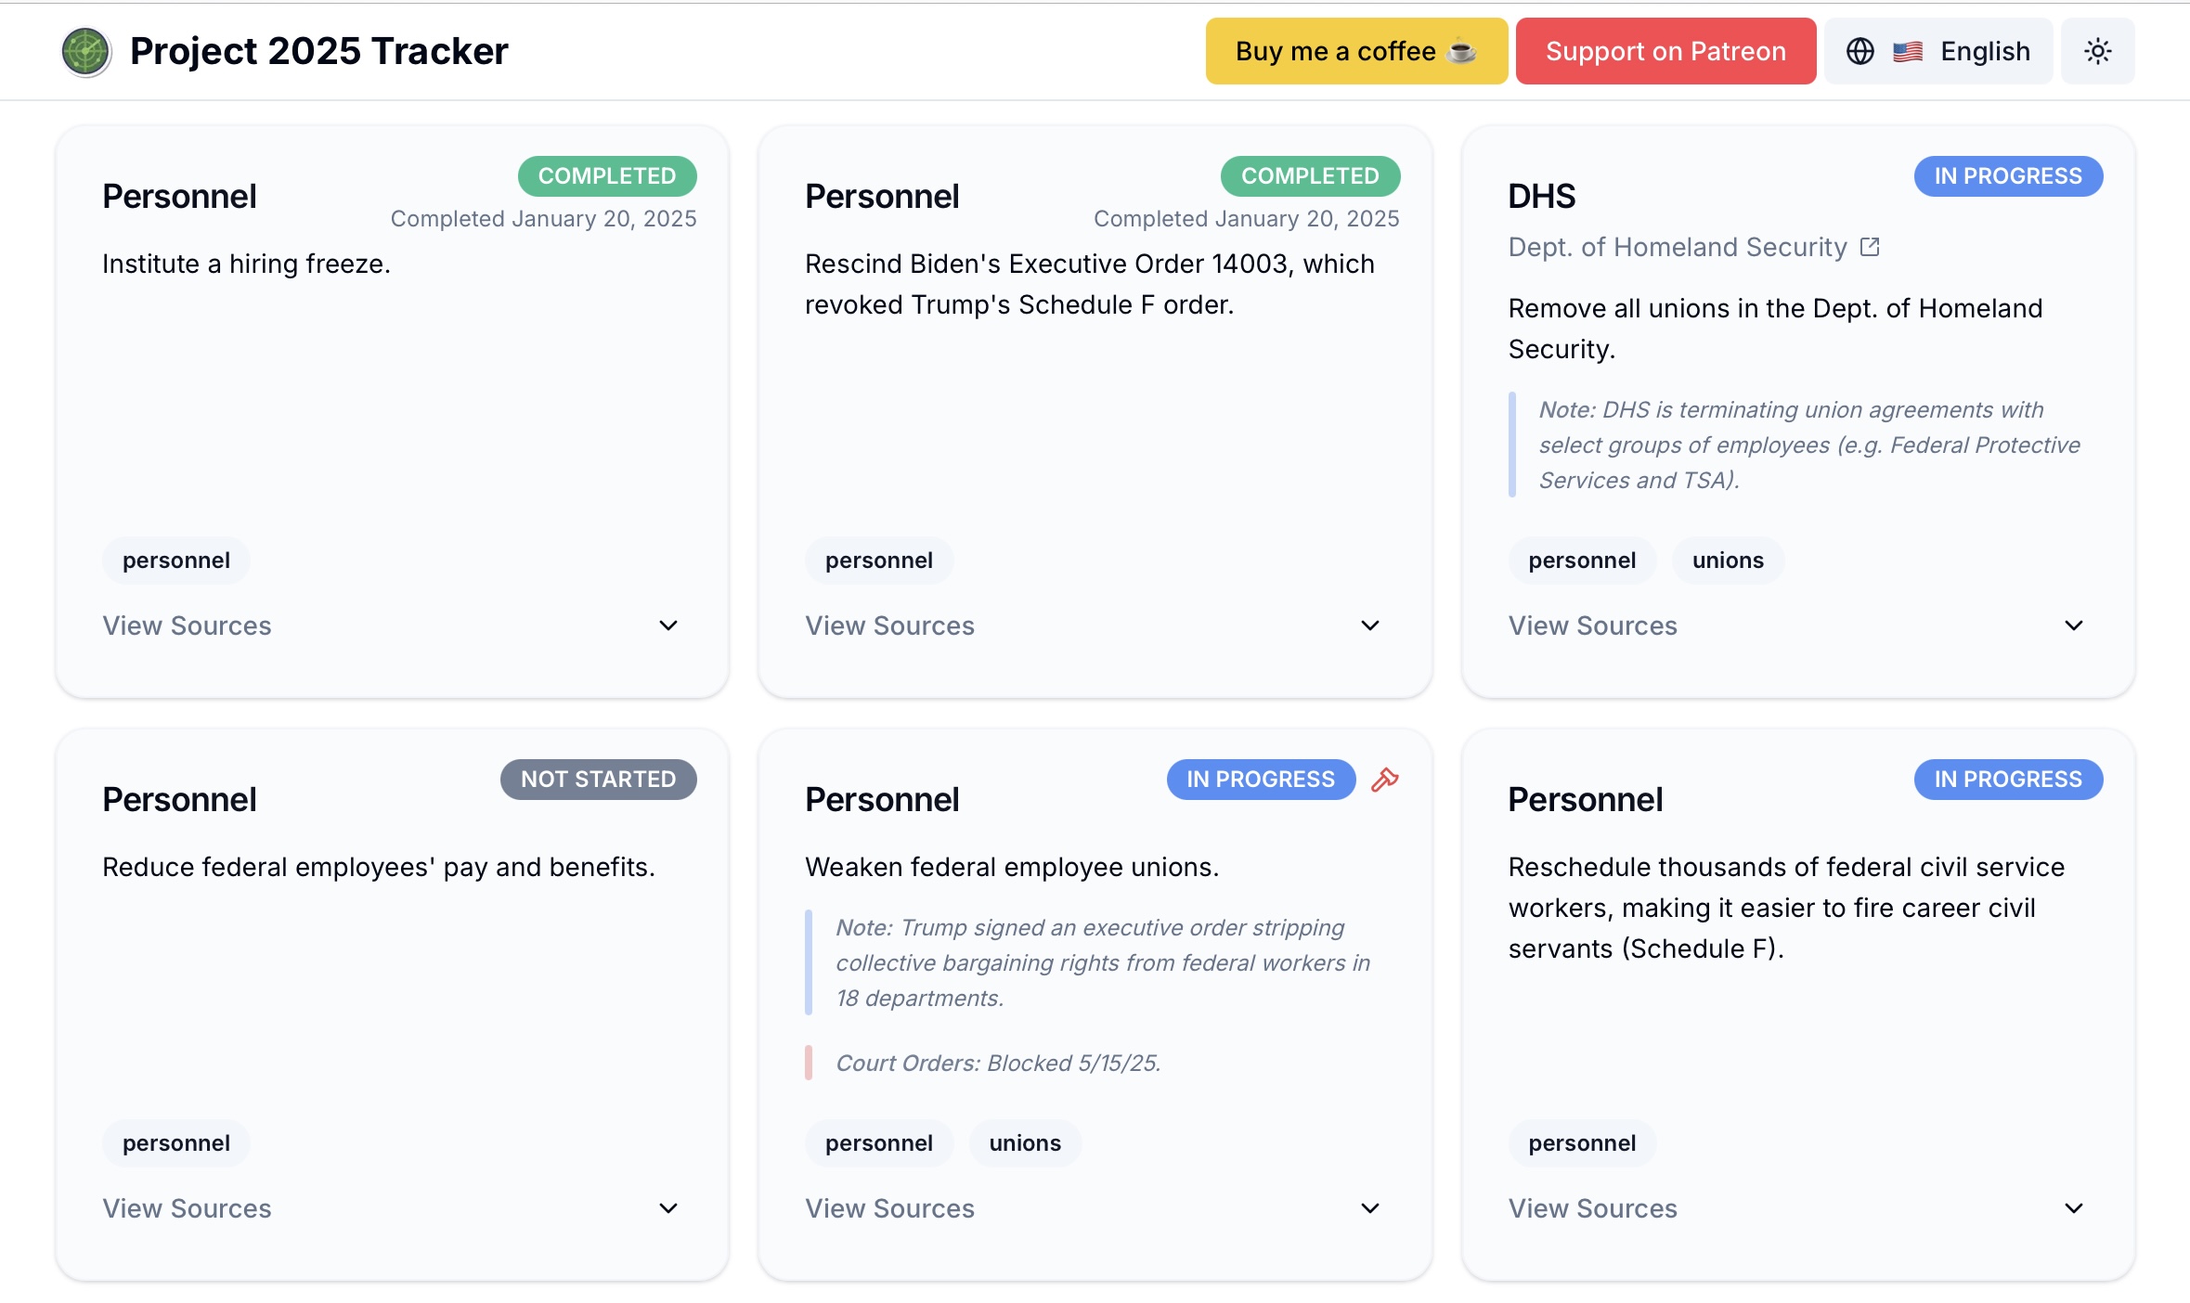The image size is (2190, 1303).
Task: Select personnel tag on hiring freeze card
Action: [x=175, y=561]
